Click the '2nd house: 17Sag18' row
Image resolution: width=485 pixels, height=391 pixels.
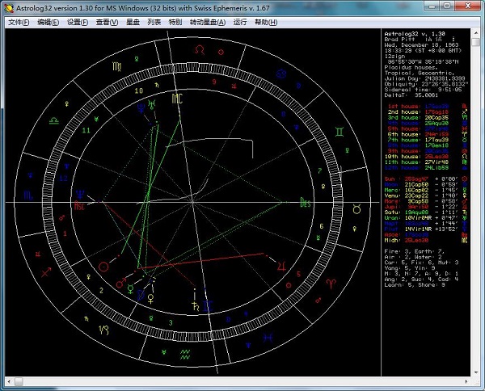coord(427,112)
